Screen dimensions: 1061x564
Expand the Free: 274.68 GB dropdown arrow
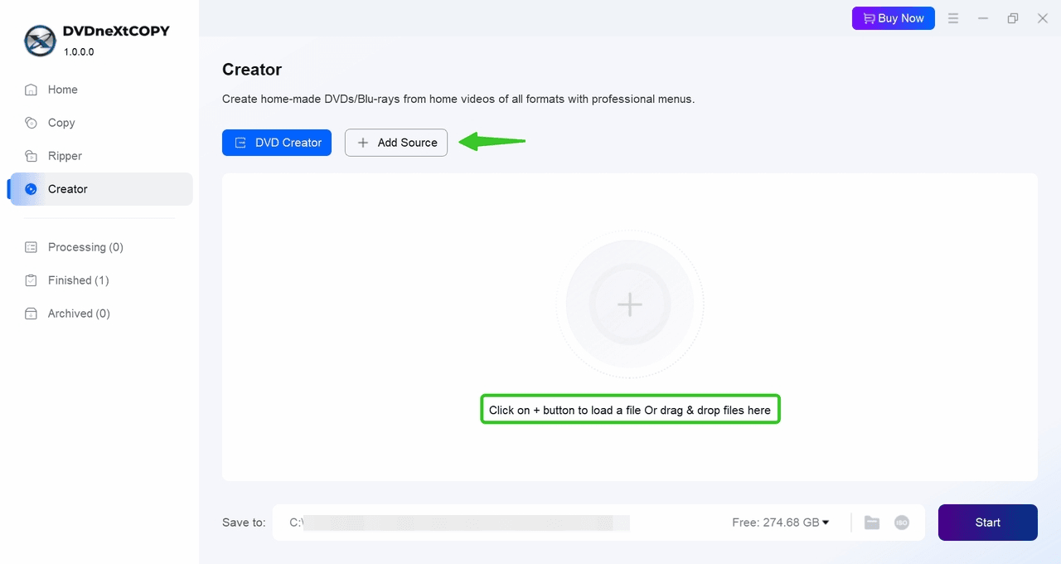tap(826, 523)
